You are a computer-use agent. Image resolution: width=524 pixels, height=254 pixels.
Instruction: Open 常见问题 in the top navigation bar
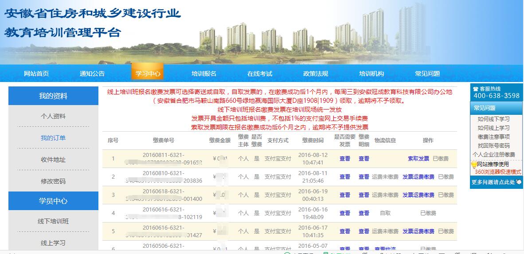tap(427, 74)
